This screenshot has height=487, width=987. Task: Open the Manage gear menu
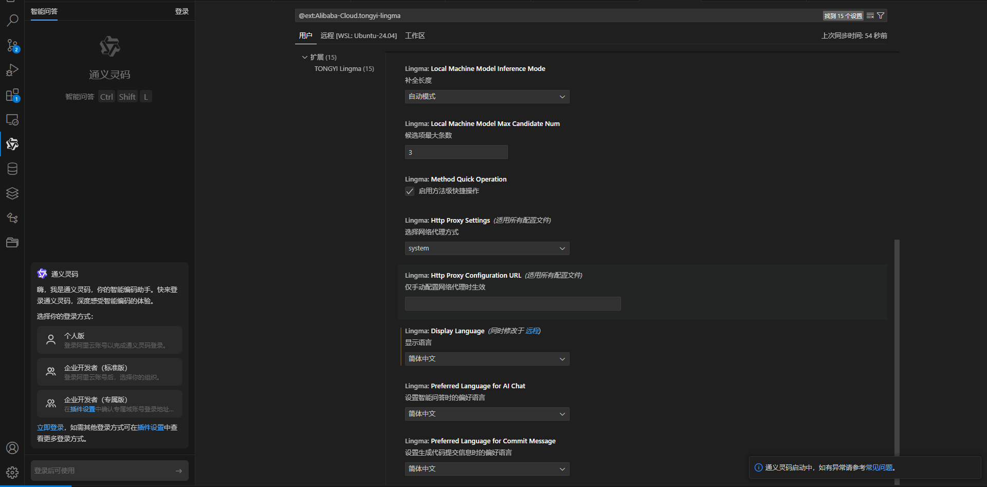(12, 473)
